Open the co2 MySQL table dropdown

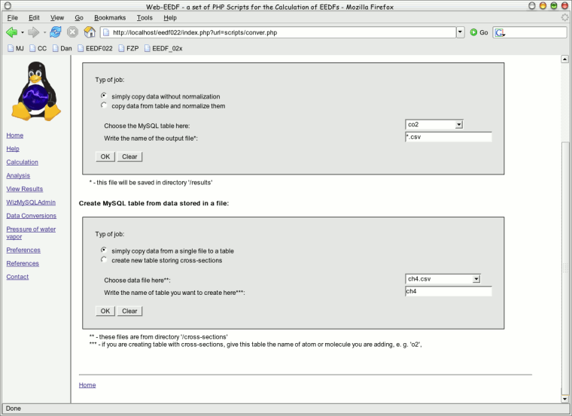coord(458,124)
